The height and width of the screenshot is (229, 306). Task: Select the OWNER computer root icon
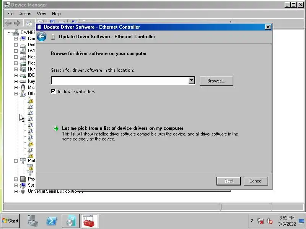coord(16,32)
